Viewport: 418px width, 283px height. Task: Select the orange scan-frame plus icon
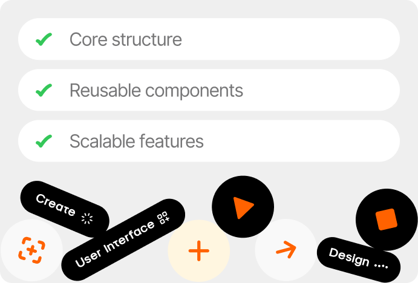(x=31, y=250)
